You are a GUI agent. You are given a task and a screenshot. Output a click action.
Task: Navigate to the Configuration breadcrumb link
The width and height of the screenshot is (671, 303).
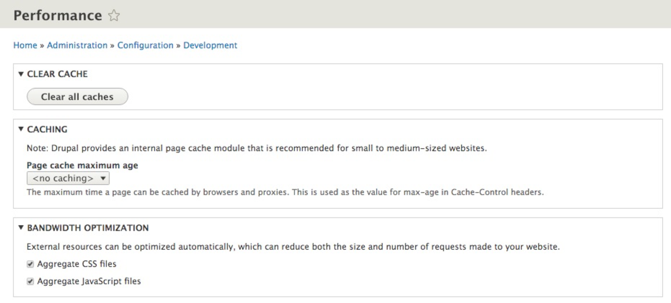point(145,46)
